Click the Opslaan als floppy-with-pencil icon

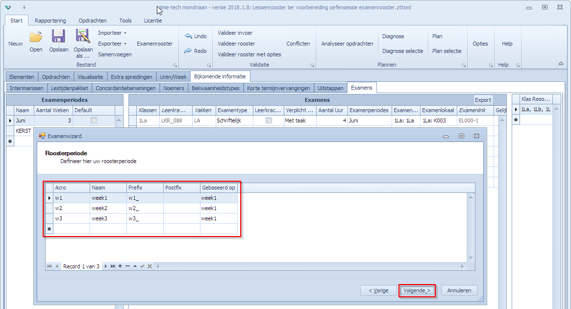point(83,36)
